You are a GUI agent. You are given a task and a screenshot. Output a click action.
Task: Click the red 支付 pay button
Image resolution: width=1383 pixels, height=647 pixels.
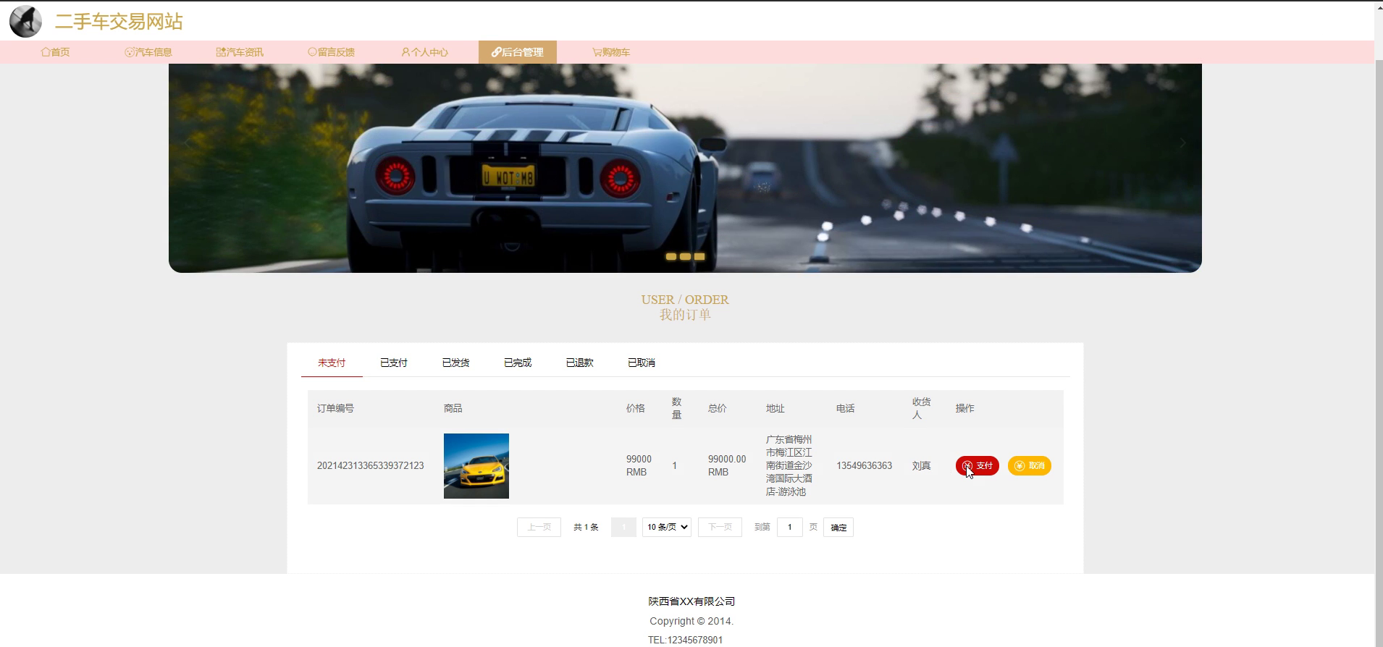pos(978,465)
